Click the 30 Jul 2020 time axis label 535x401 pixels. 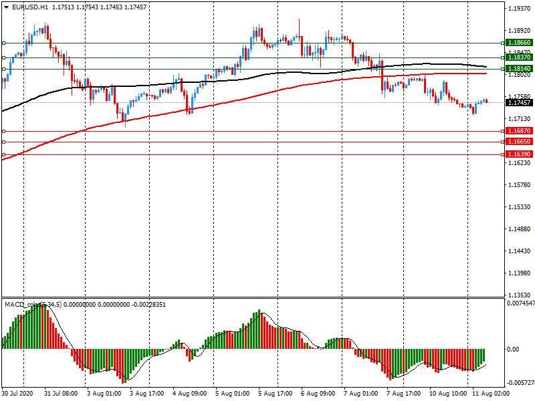[x=17, y=394]
